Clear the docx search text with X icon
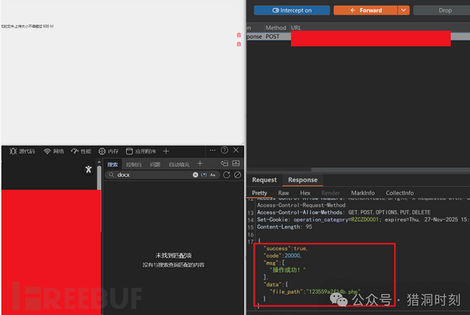This screenshot has width=470, height=315. 195,175
